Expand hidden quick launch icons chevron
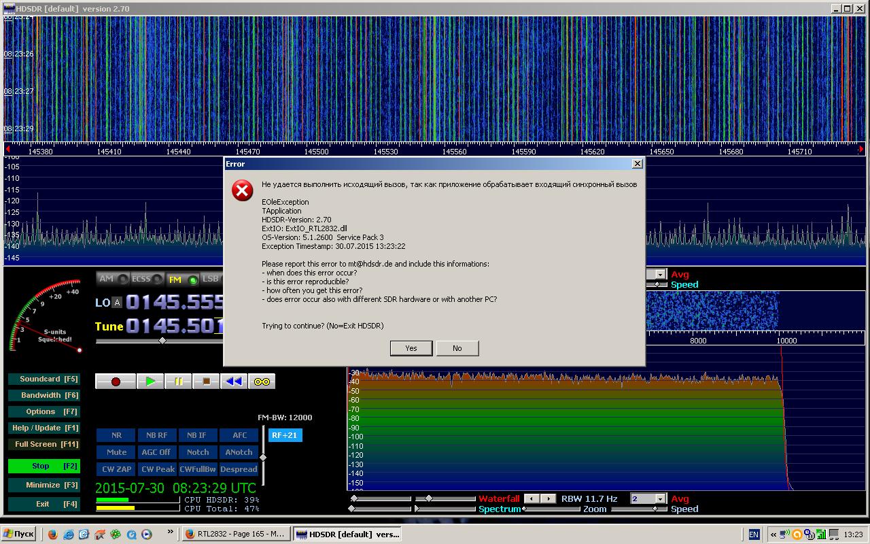 (170, 532)
